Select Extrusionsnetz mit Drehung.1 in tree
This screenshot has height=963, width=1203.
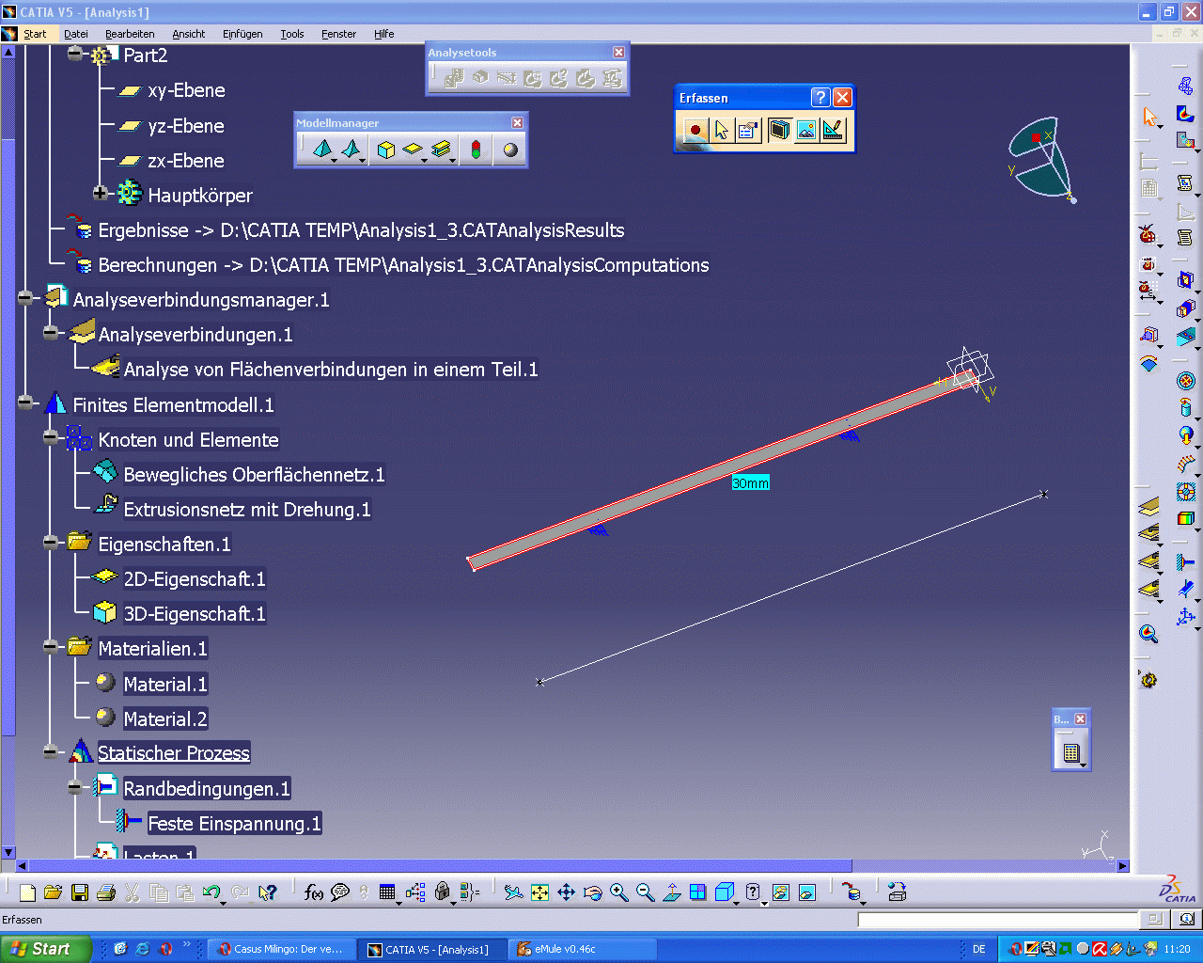click(x=247, y=510)
